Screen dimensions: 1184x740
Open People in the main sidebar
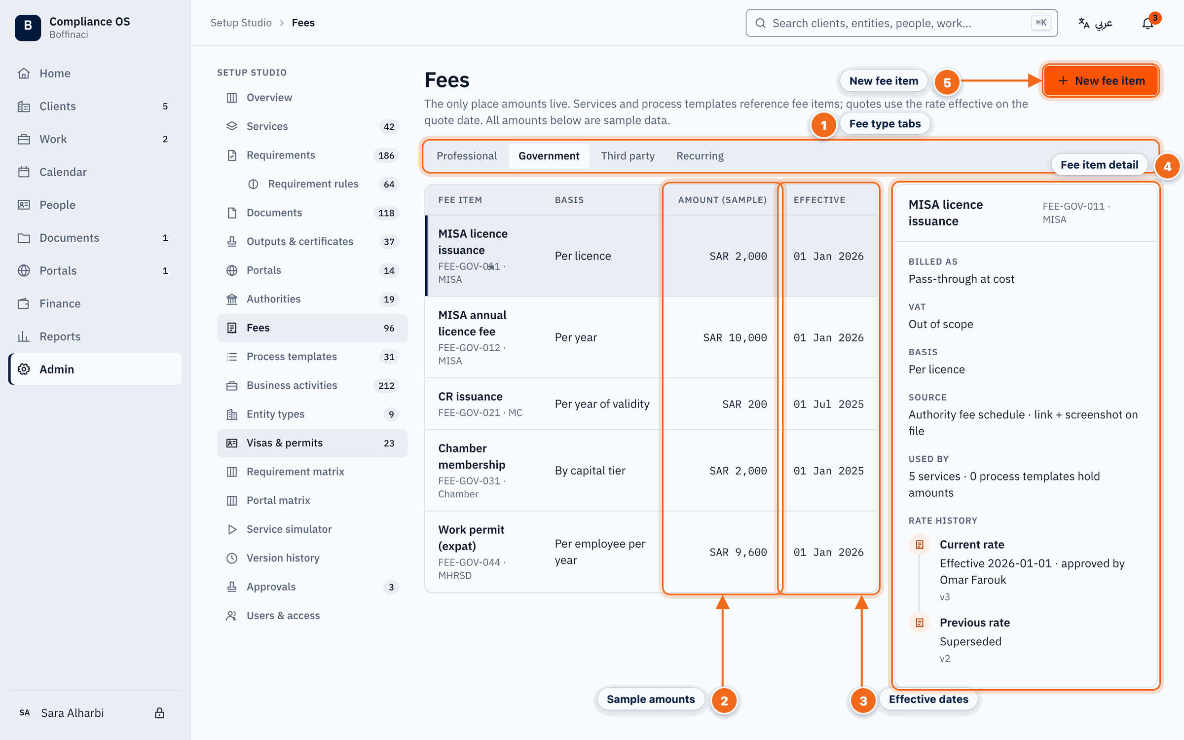95,205
